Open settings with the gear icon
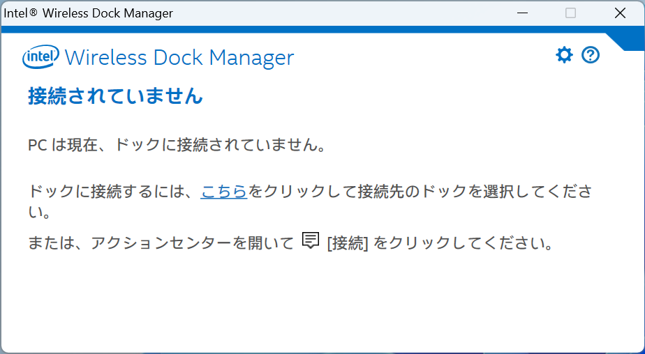 tap(564, 55)
